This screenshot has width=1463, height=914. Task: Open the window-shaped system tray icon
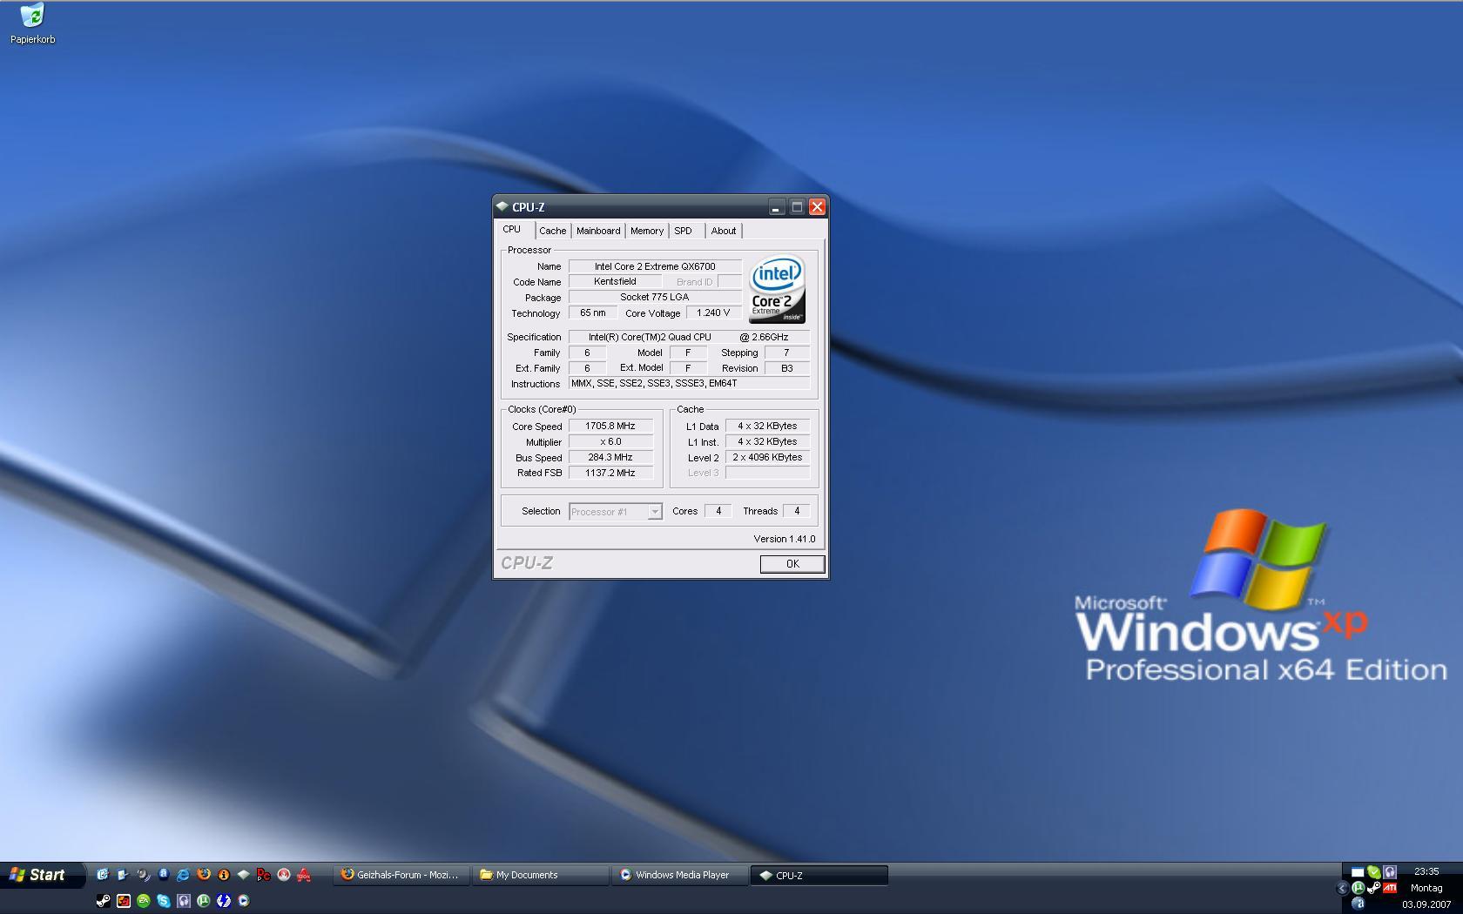click(x=1358, y=871)
